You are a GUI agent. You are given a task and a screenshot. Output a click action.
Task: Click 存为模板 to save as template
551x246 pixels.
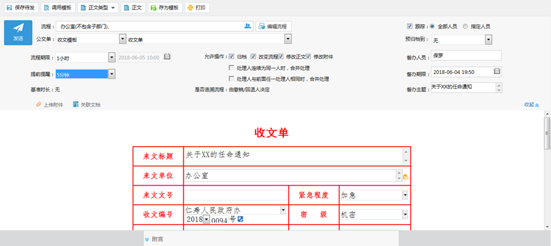[x=165, y=7]
